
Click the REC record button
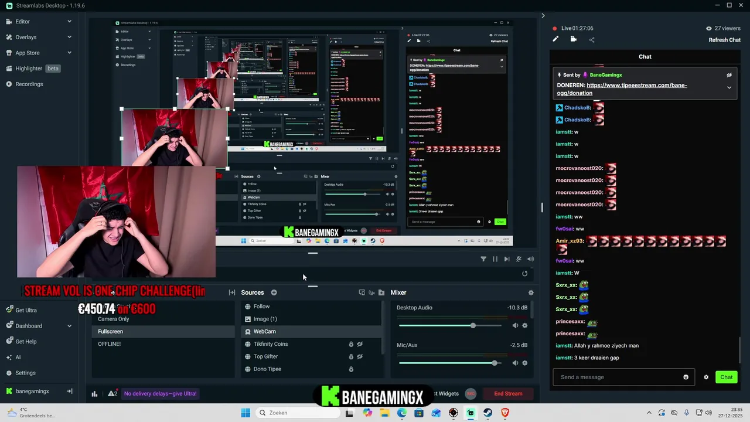click(471, 394)
